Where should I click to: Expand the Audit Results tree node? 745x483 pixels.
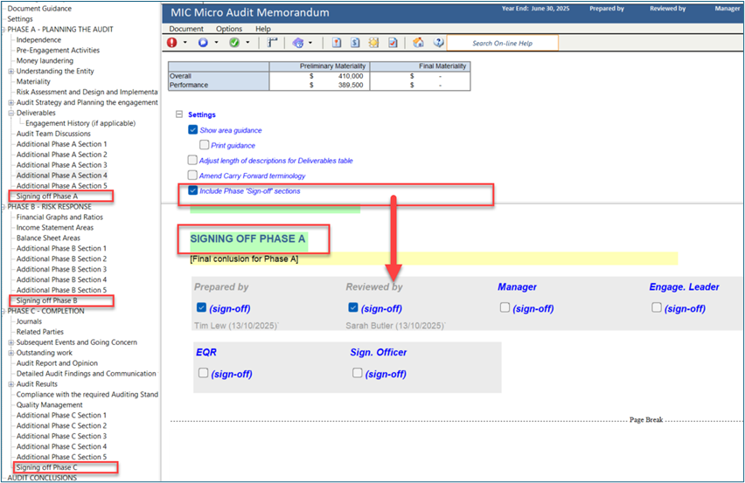click(10, 384)
